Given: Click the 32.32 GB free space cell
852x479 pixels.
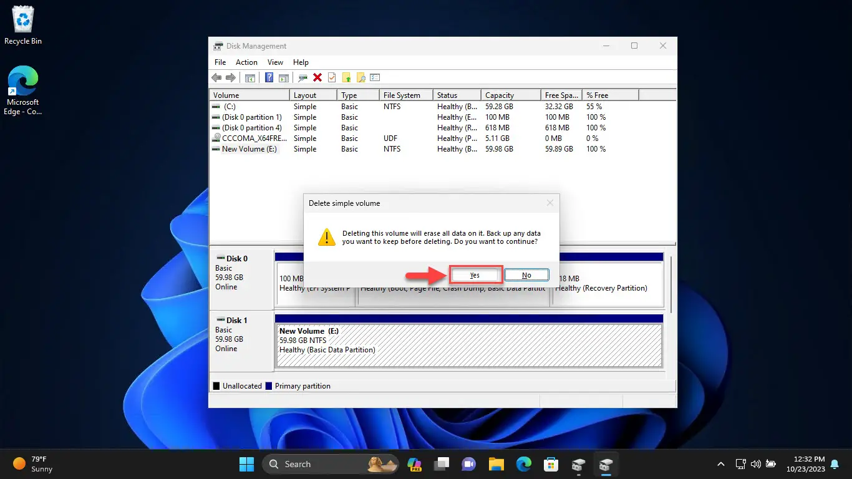Looking at the screenshot, I should point(559,107).
